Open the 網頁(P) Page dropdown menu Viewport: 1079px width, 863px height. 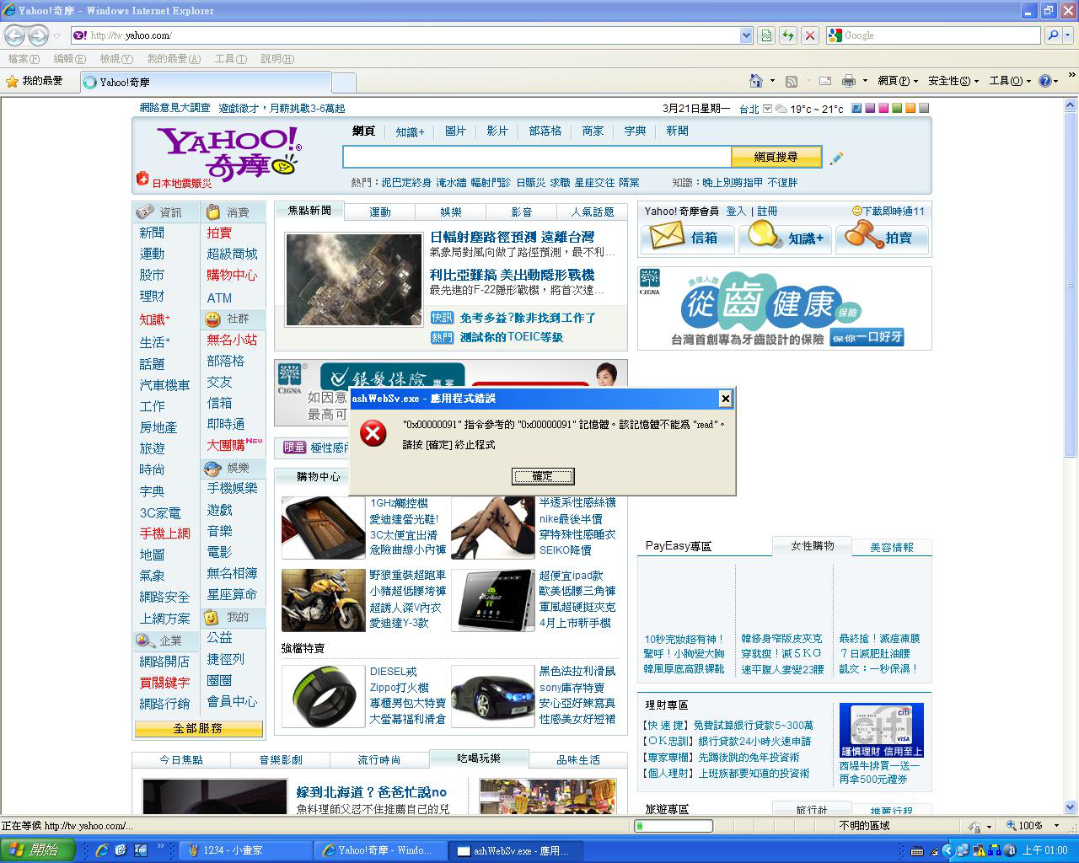(898, 81)
